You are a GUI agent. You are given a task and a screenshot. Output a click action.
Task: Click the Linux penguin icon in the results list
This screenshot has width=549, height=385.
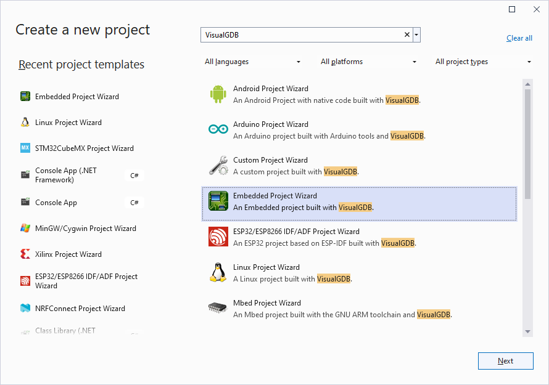218,272
